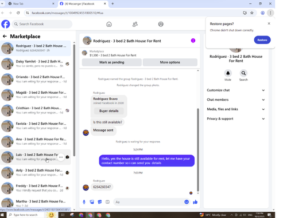Dismiss the Restore pages popup
Image resolution: width=287 pixels, height=218 pixels.
(269, 23)
